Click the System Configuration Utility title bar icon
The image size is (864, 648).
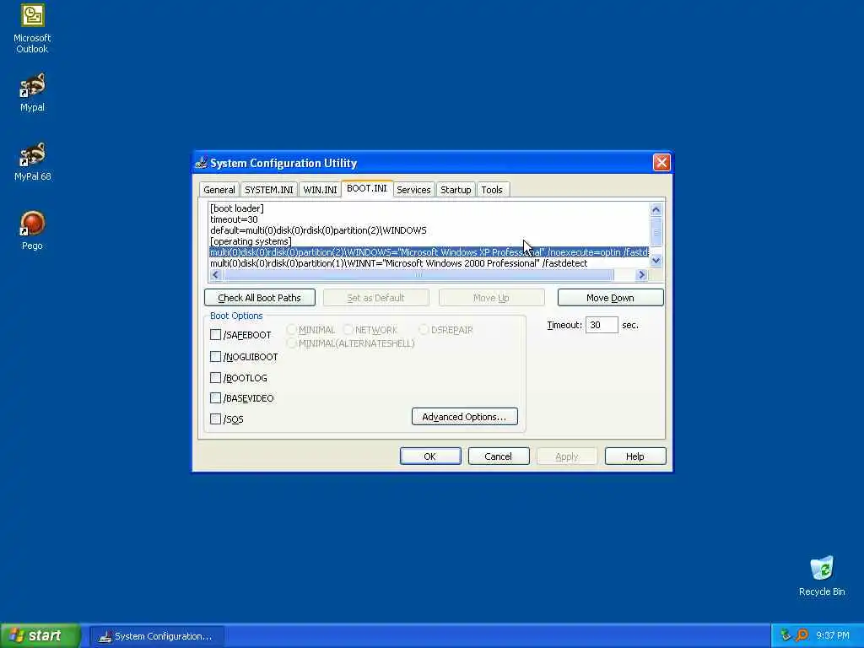click(201, 163)
